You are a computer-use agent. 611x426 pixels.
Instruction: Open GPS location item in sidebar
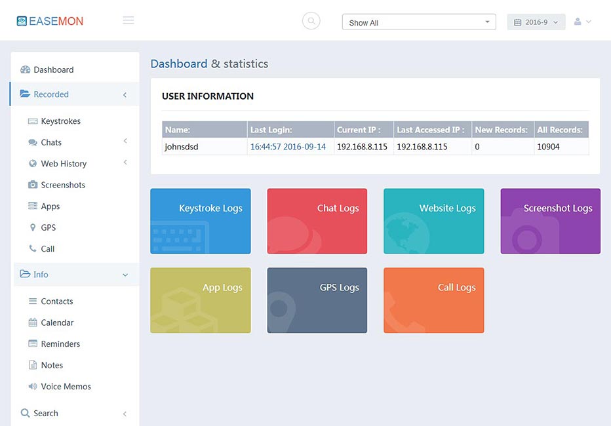point(48,227)
